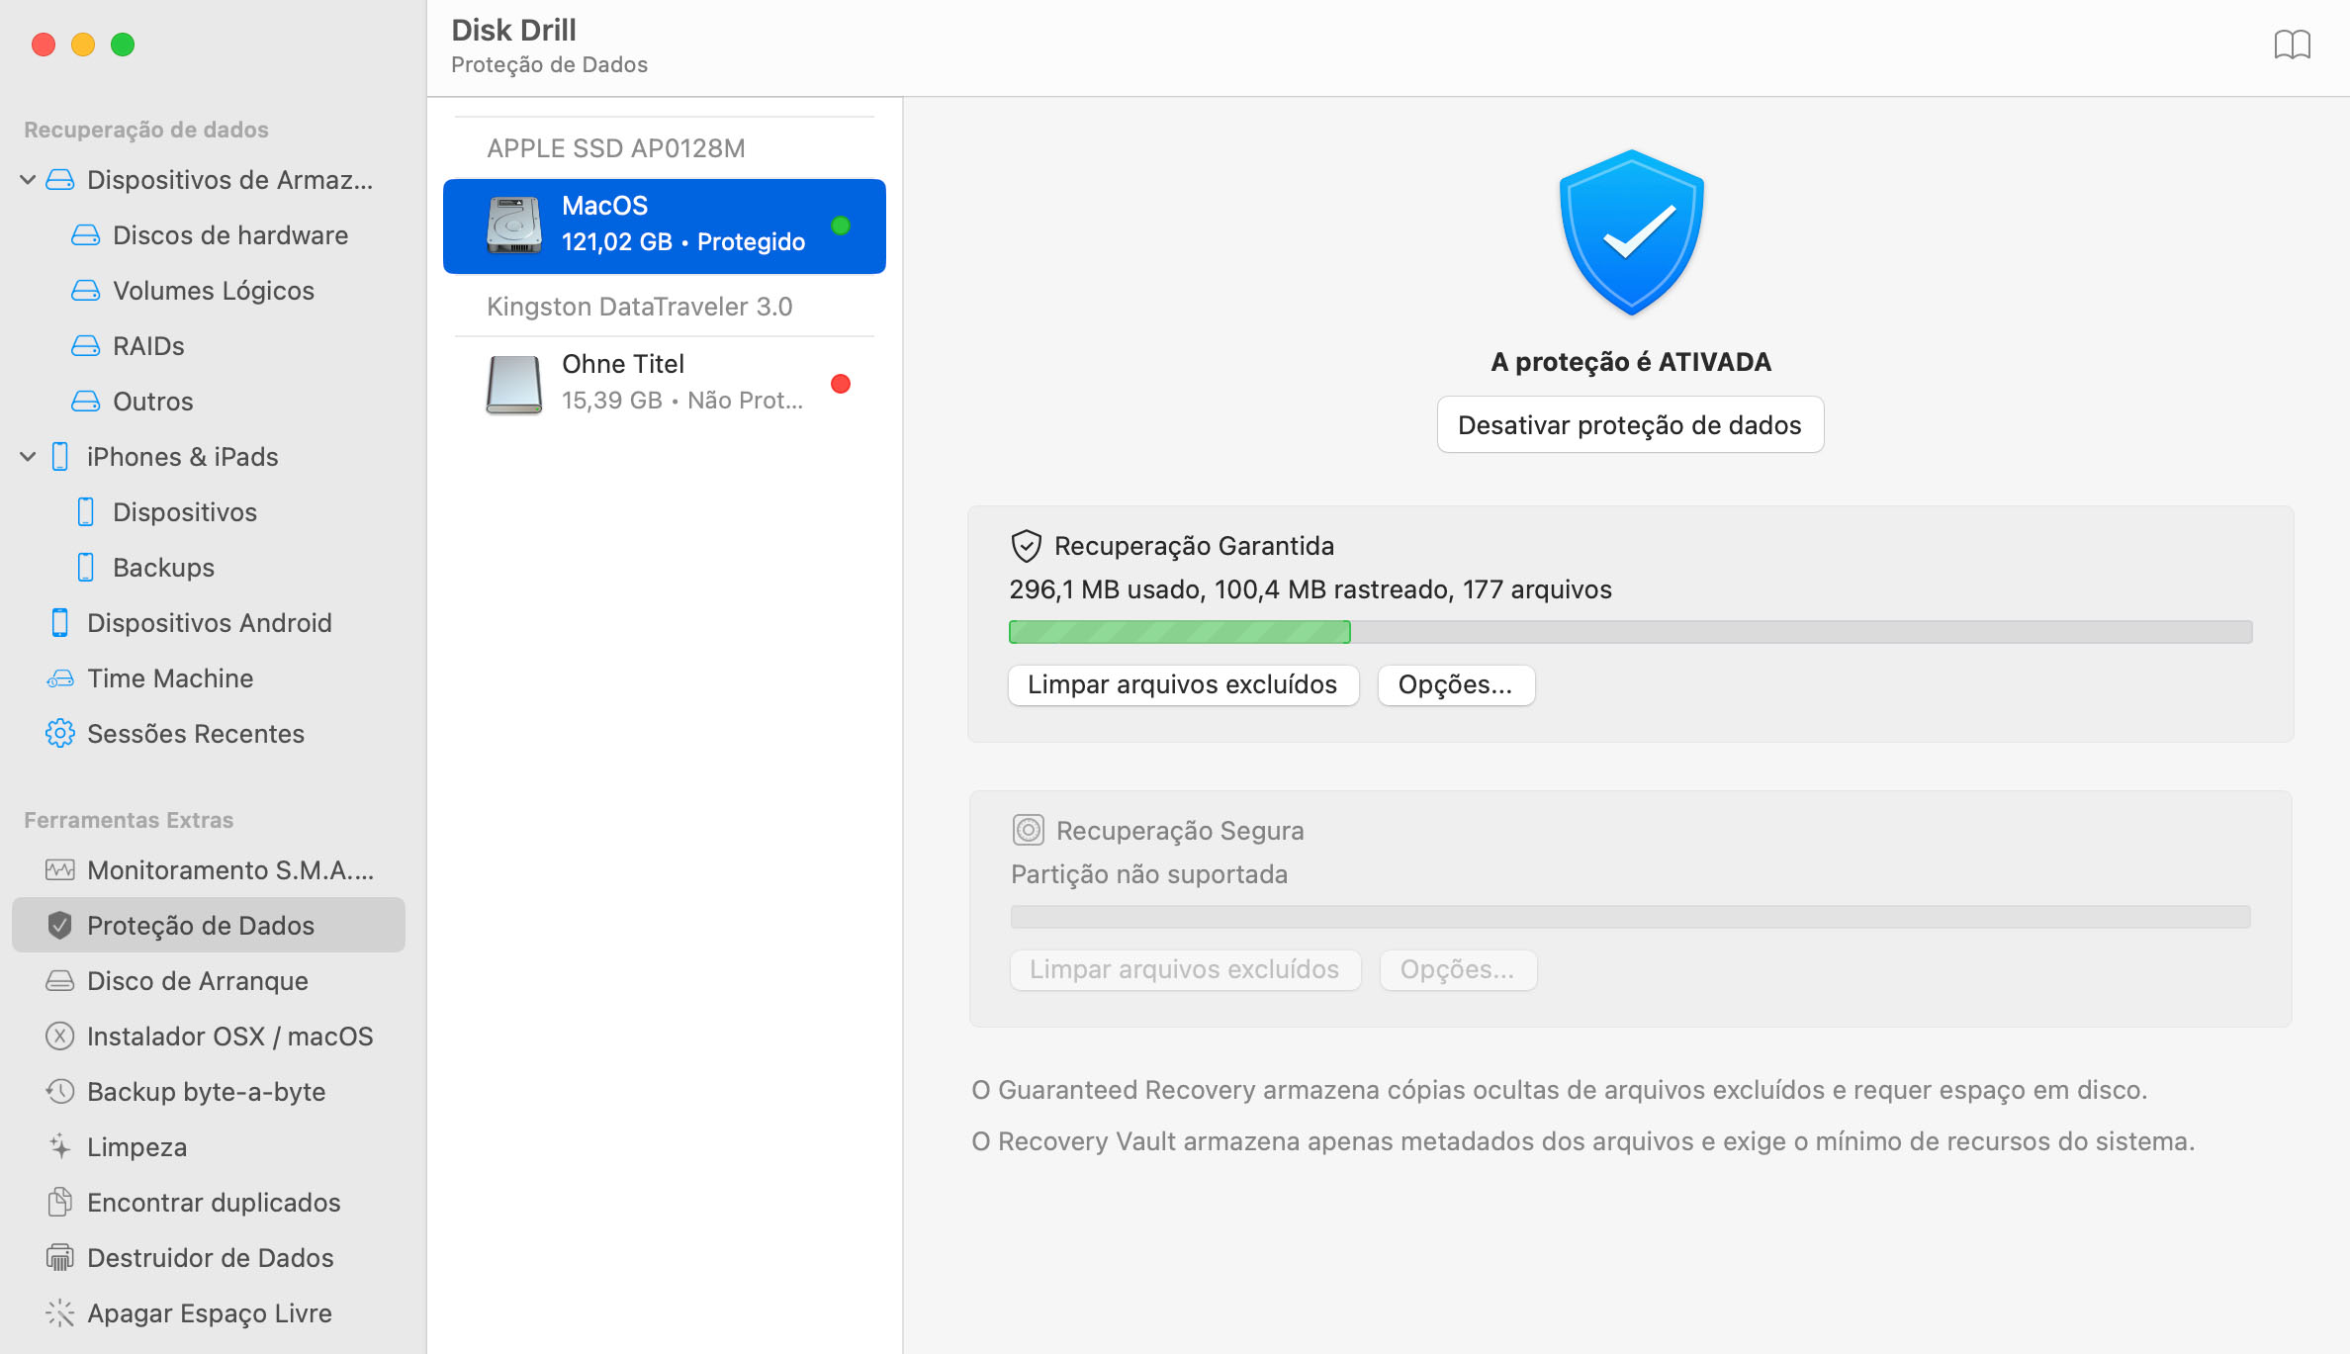Click the Limpeza broom icon
The width and height of the screenshot is (2350, 1354).
pos(58,1147)
